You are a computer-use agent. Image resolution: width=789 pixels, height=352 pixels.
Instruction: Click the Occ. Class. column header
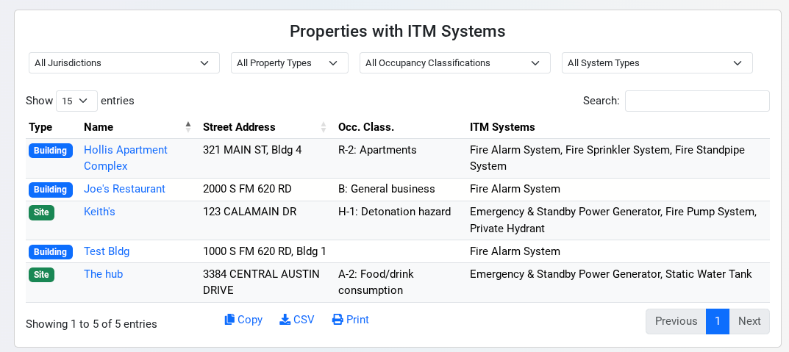pos(366,127)
